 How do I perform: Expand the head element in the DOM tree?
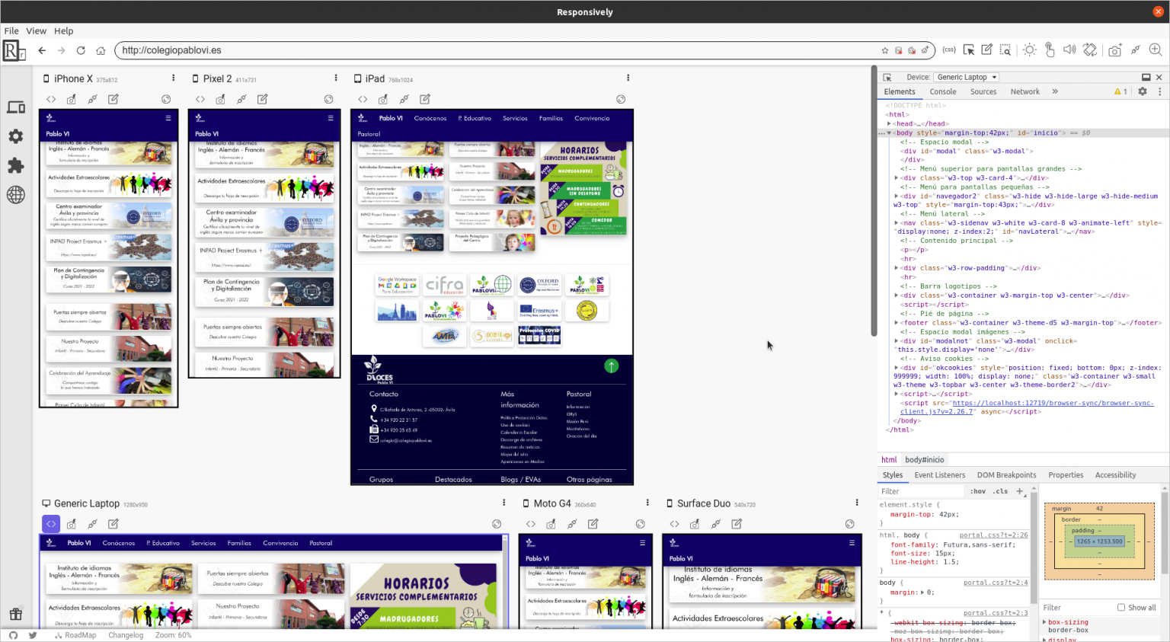[x=889, y=123]
